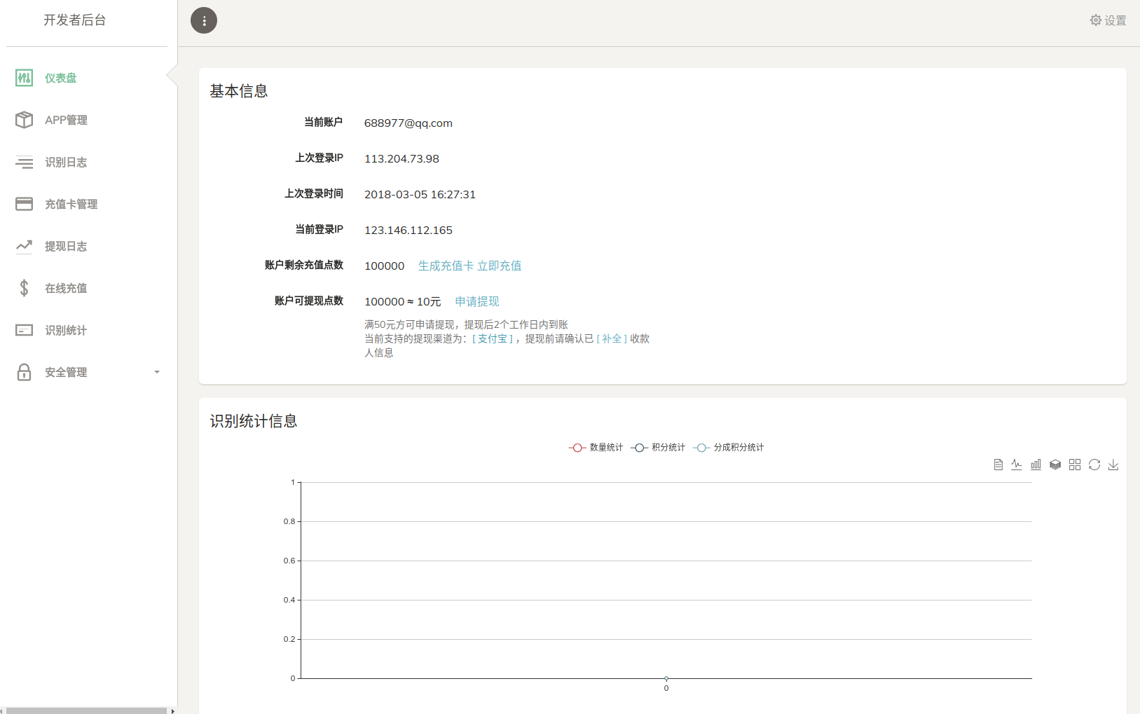Open settings via the gear 设置 link
Image resolution: width=1140 pixels, height=714 pixels.
(x=1108, y=20)
